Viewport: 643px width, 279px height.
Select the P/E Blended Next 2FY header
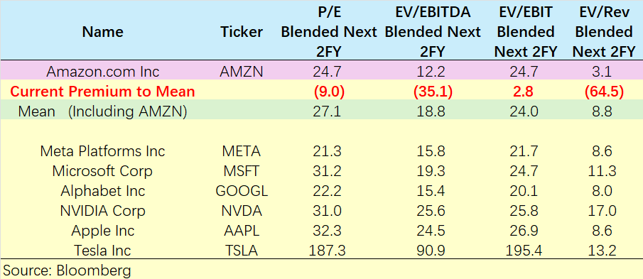click(x=329, y=32)
